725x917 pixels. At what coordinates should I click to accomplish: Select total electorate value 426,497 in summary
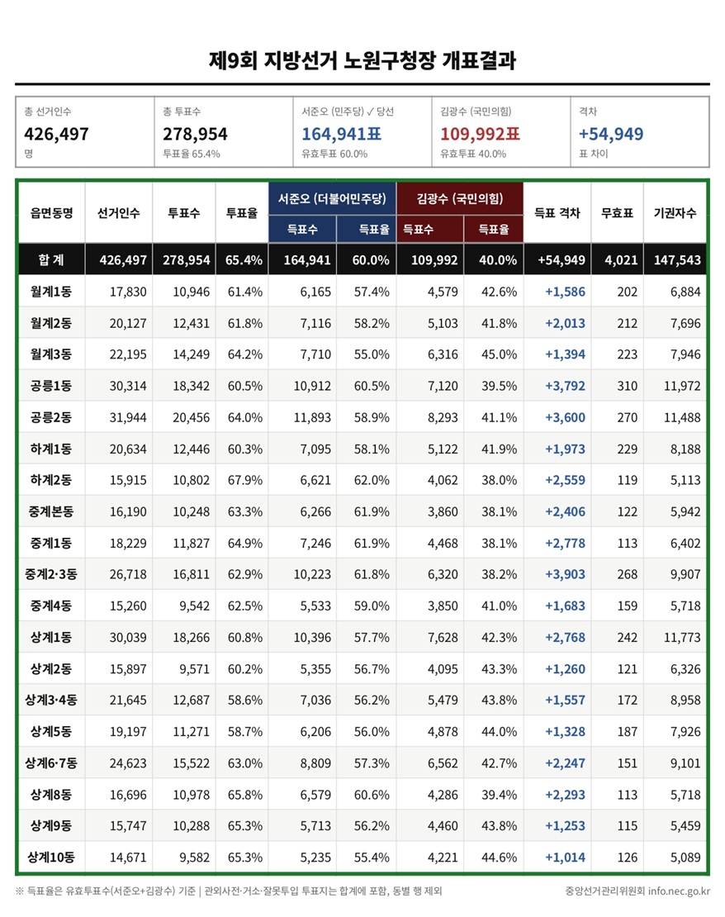[x=56, y=134]
